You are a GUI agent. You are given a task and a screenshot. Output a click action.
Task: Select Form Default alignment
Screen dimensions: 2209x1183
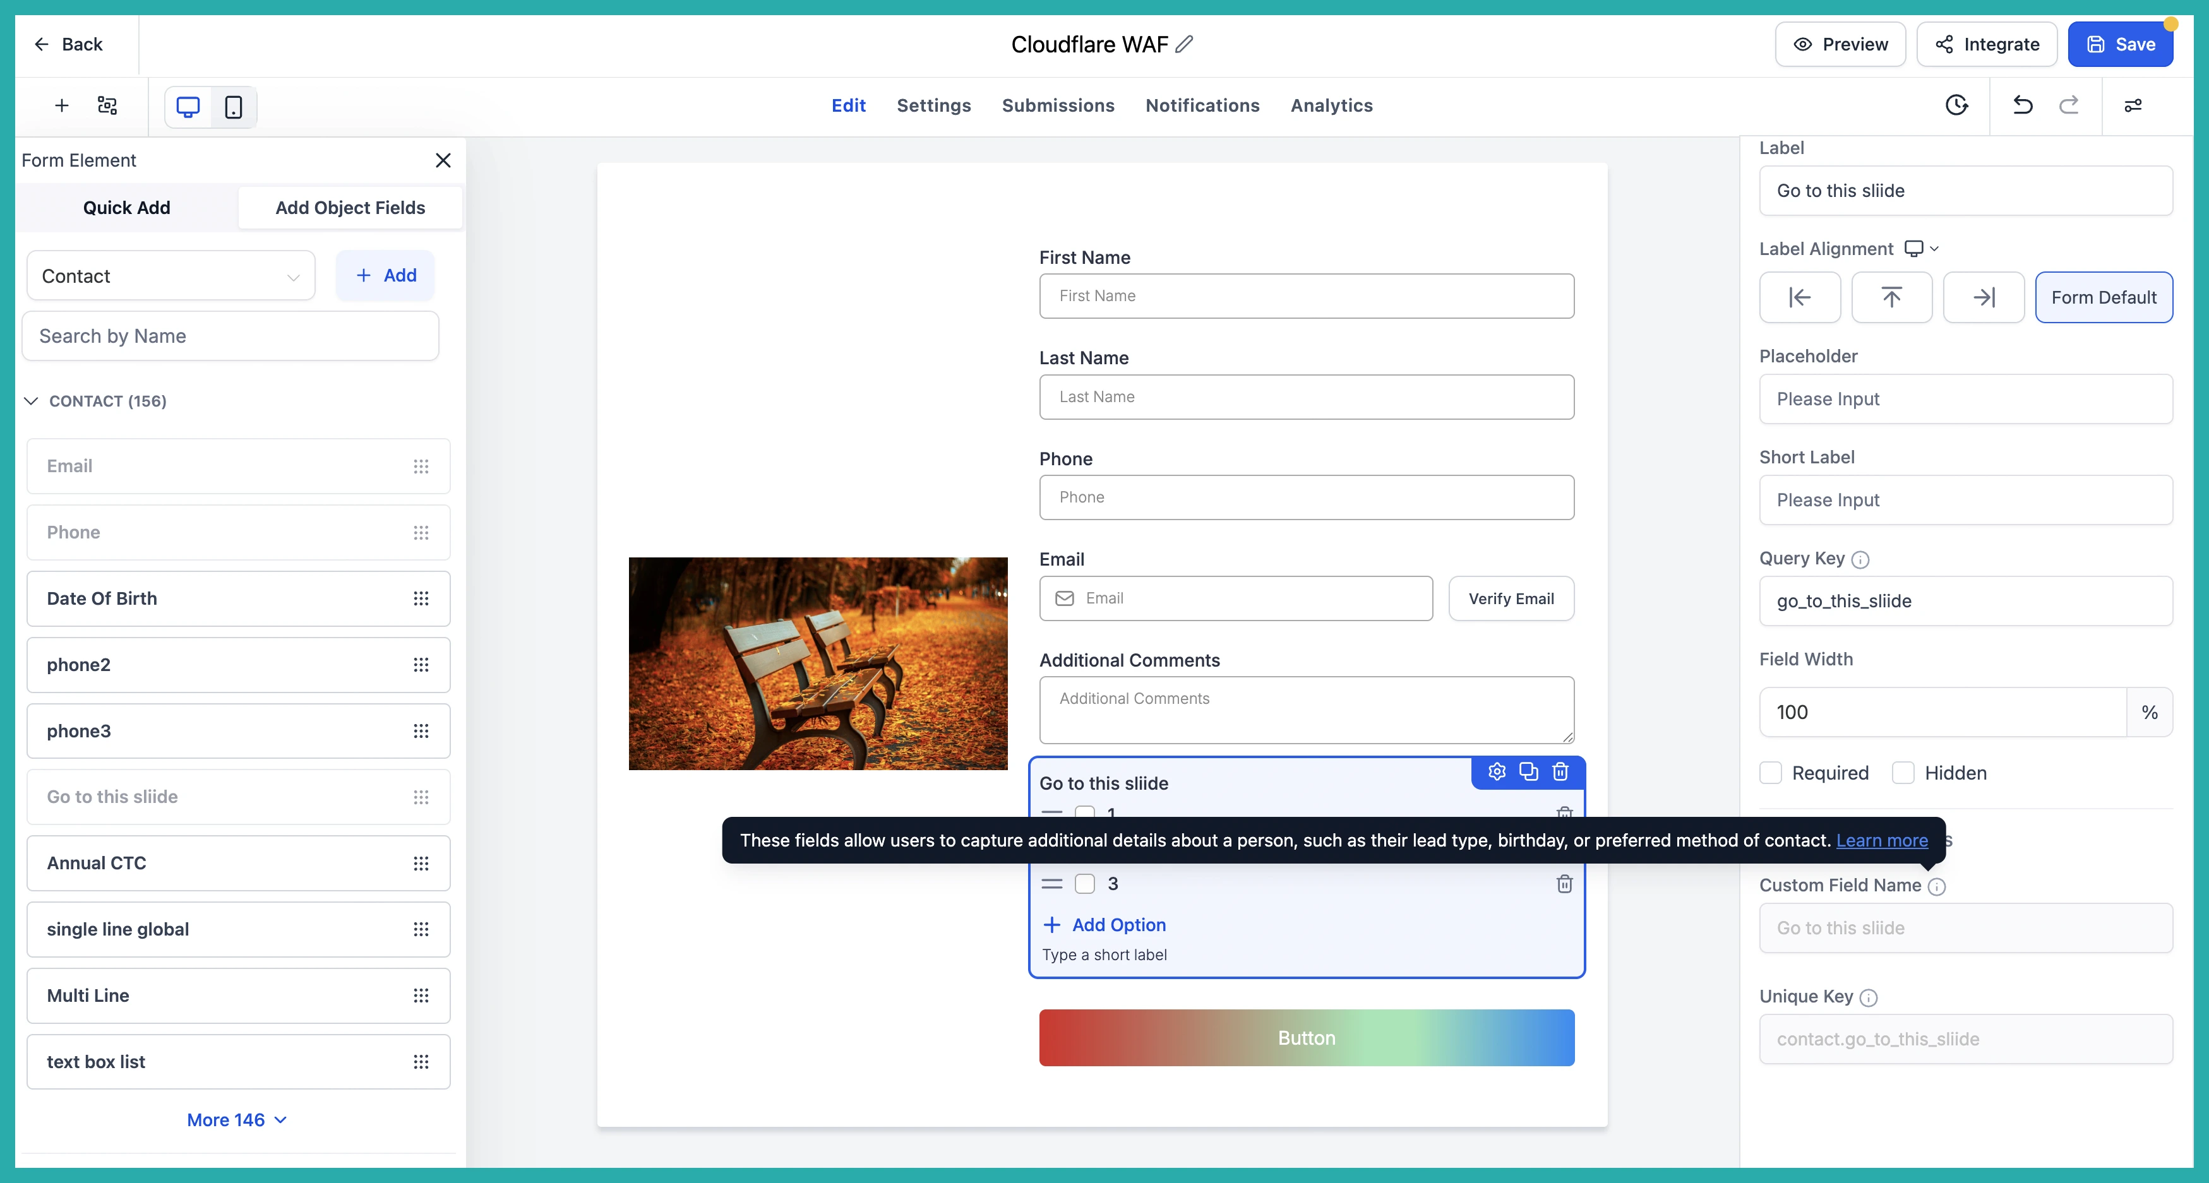[2103, 297]
